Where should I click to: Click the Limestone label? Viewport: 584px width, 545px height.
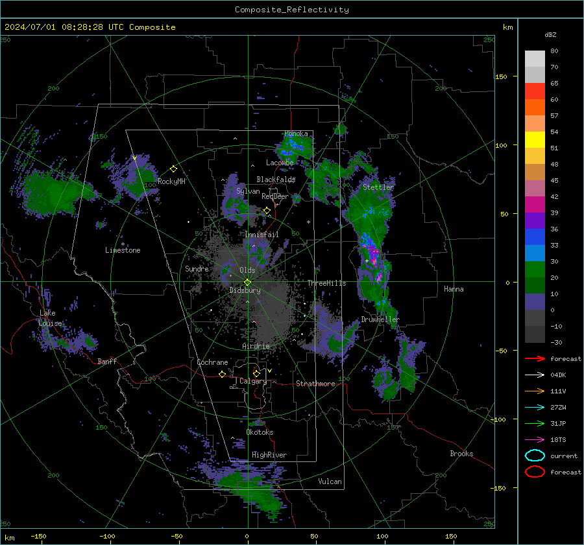point(123,250)
